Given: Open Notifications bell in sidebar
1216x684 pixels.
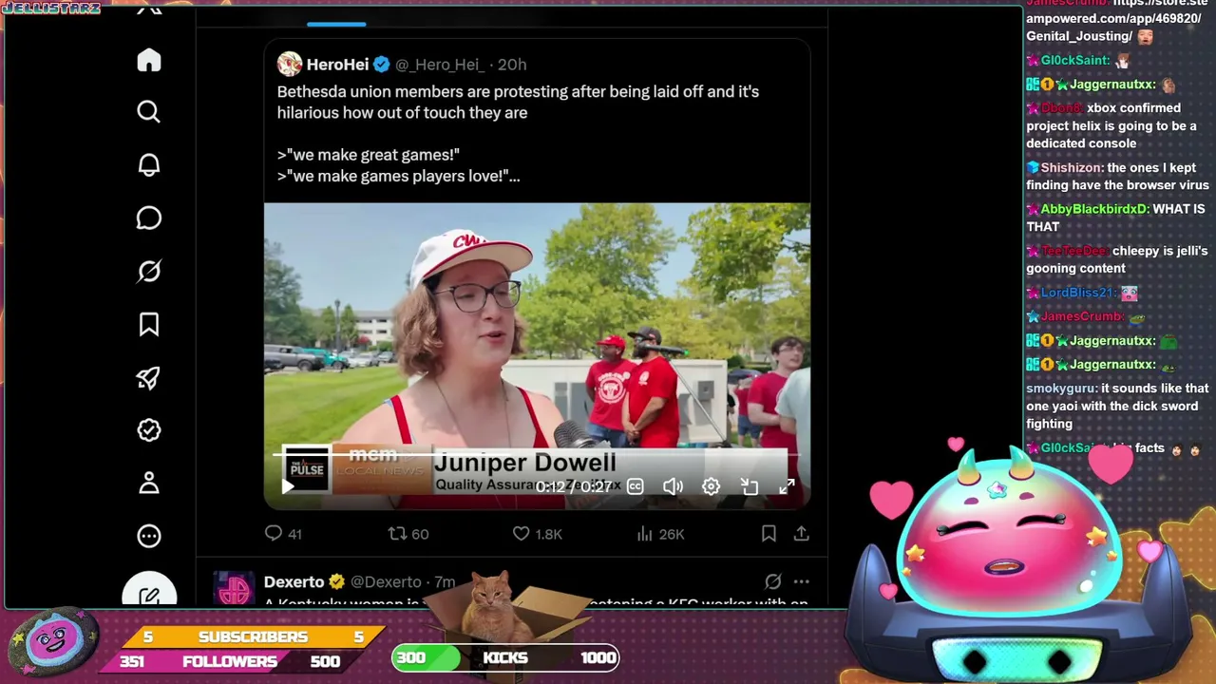Looking at the screenshot, I should click(149, 165).
